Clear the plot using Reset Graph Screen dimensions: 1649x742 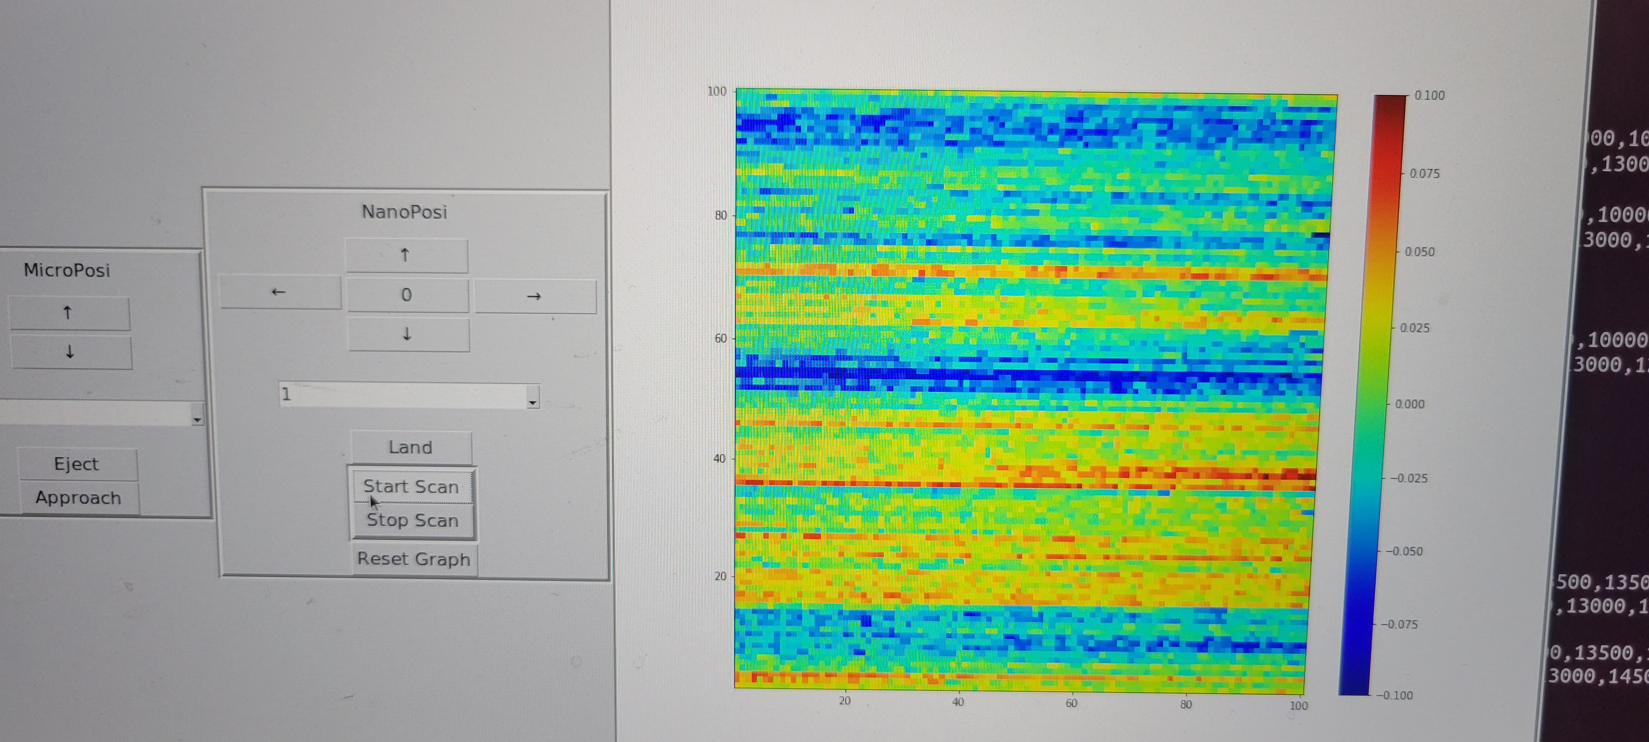[x=414, y=559]
